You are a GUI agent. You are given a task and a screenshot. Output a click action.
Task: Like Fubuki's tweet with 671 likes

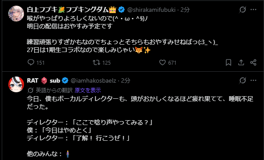coord(163,63)
